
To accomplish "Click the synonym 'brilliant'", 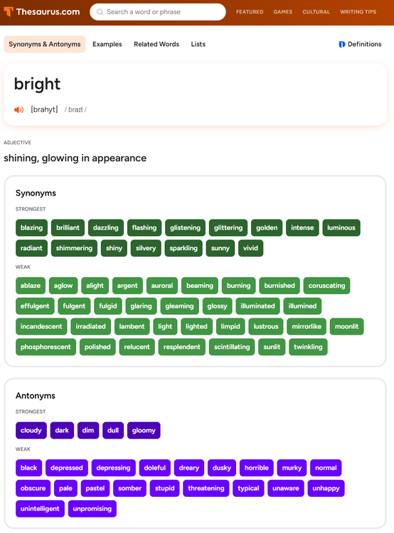I will coord(68,227).
